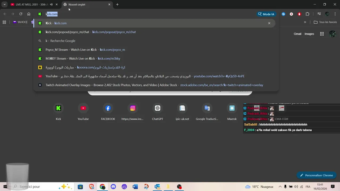Click the F_2004 chat message
Image resolution: width=340 pixels, height=191 pixels.
coord(278,130)
